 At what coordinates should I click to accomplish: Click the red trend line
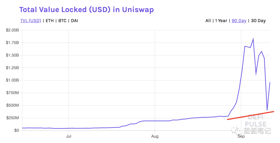[x=250, y=115]
